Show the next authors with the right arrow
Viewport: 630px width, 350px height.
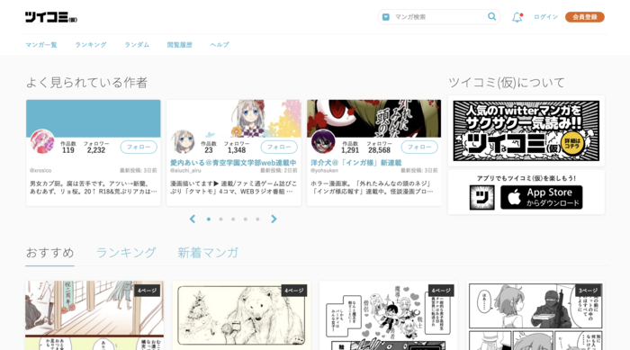(274, 219)
